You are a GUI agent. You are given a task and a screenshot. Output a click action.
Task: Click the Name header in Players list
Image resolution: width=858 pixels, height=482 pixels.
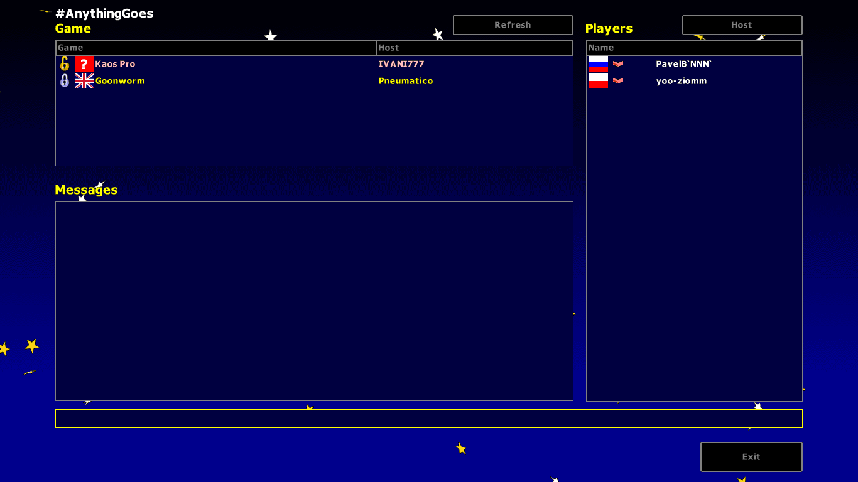pos(694,48)
